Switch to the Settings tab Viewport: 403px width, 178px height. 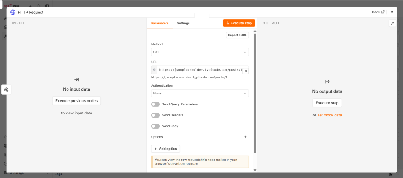click(x=183, y=23)
